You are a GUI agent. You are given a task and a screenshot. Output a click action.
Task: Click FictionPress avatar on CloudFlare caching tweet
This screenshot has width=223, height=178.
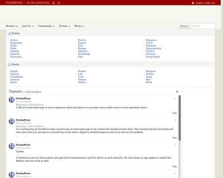[x=11, y=122]
